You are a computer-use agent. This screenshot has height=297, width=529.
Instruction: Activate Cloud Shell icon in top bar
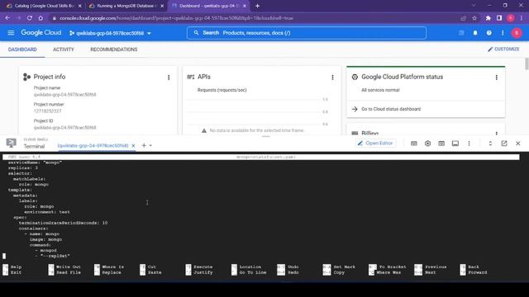tap(461, 33)
